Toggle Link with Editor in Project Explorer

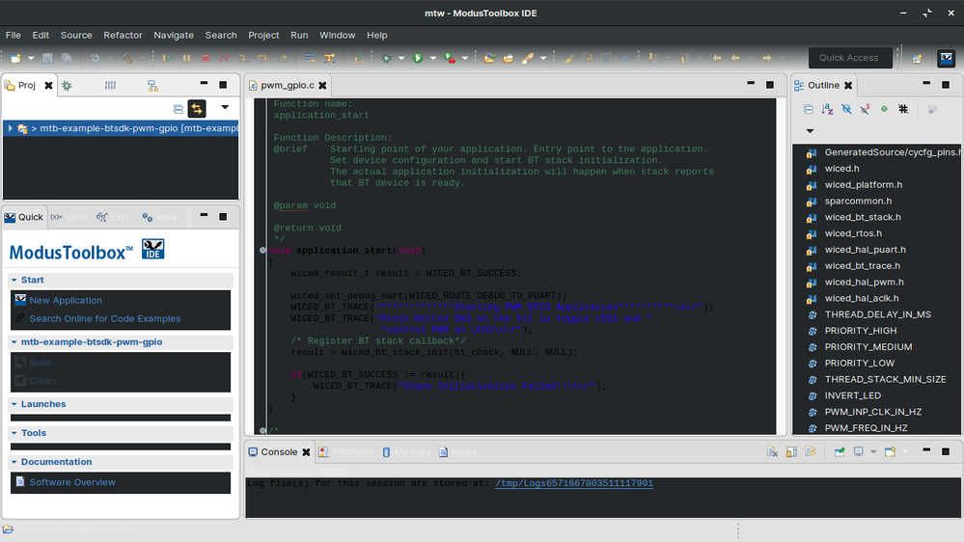(197, 109)
